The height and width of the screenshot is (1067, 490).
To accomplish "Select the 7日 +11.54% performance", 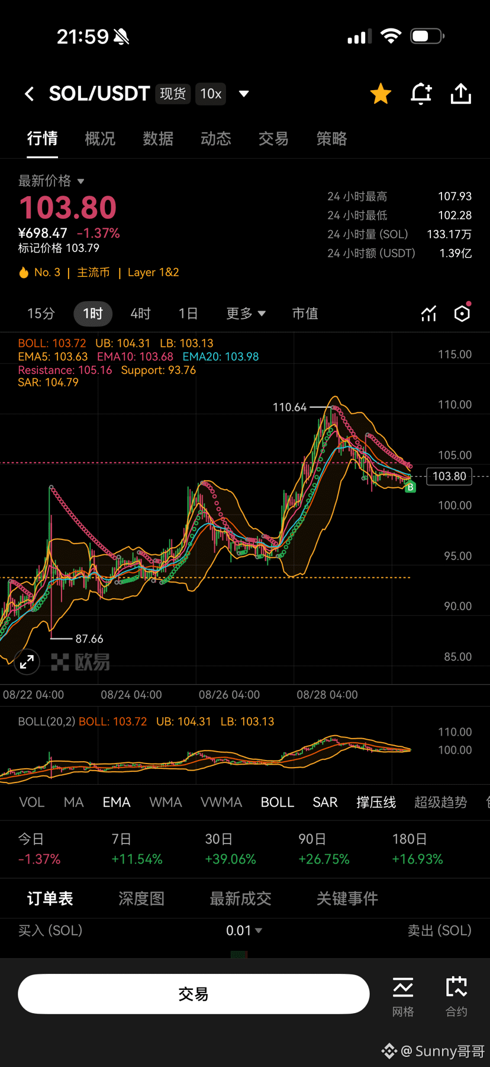I will (137, 849).
